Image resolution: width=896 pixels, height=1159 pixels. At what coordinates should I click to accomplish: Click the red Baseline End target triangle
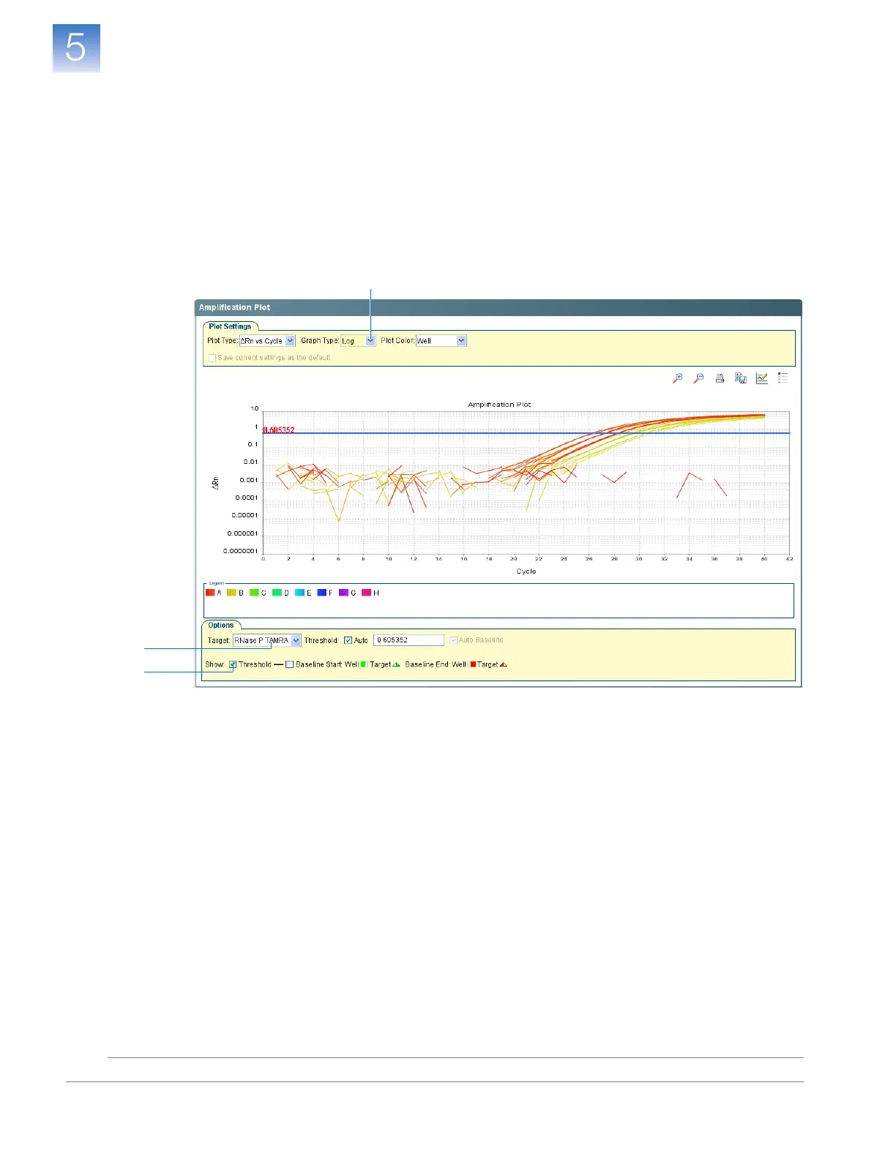(x=504, y=664)
